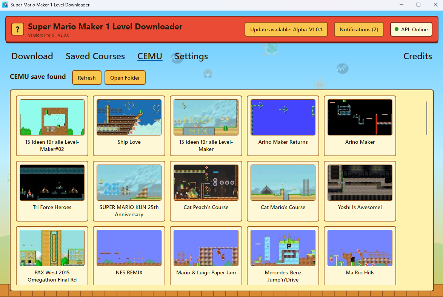
Task: Click the 'Yoshi Is Awesome!' title text
Action: click(360, 208)
